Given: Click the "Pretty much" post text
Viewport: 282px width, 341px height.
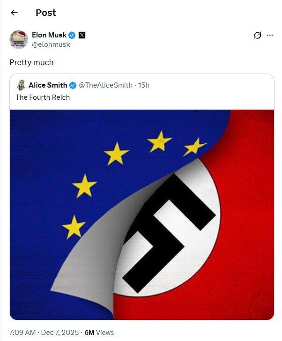Looking at the screenshot, I should click(31, 62).
